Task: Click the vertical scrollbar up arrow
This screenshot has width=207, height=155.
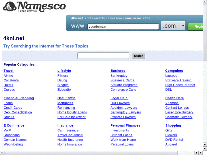Action: pos(205,2)
